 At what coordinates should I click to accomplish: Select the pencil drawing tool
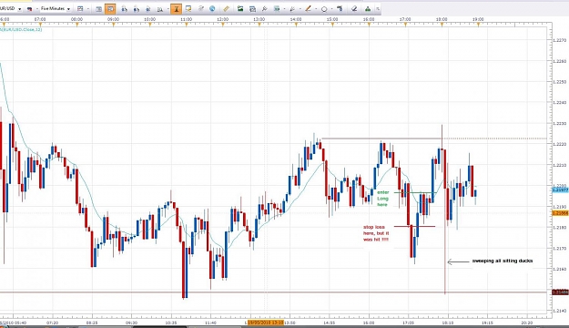point(308,9)
